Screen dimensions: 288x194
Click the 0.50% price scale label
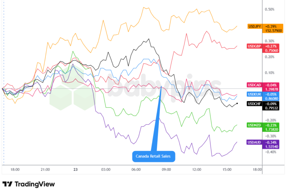pyautogui.click(x=270, y=9)
